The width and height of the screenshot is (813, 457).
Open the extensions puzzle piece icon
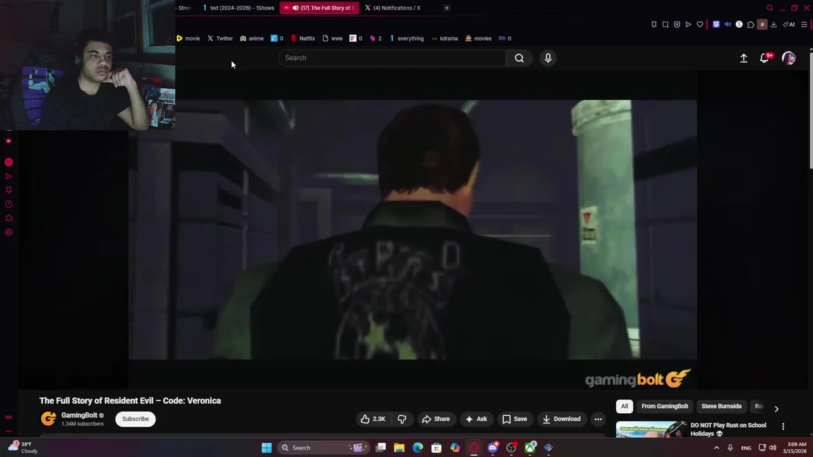pos(750,25)
